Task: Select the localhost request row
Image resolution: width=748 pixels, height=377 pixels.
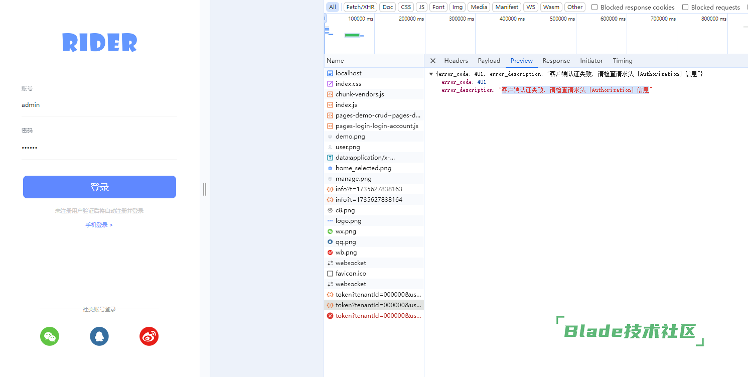Action: 374,73
